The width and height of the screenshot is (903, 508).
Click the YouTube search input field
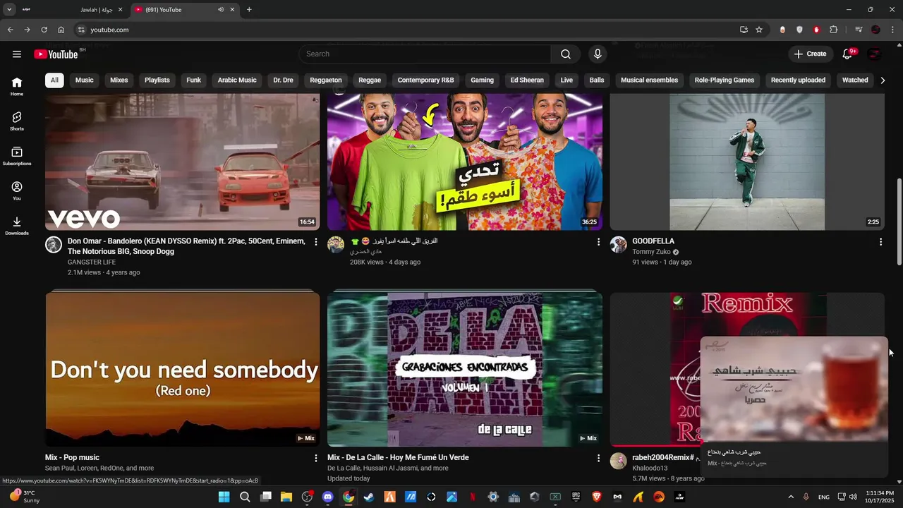[x=425, y=54]
